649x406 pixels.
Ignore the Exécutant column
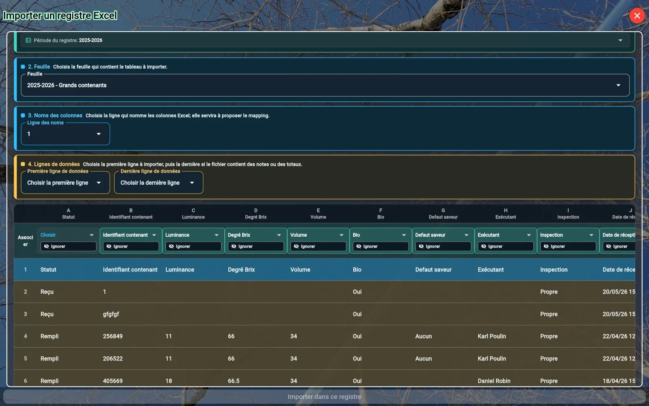coord(506,246)
